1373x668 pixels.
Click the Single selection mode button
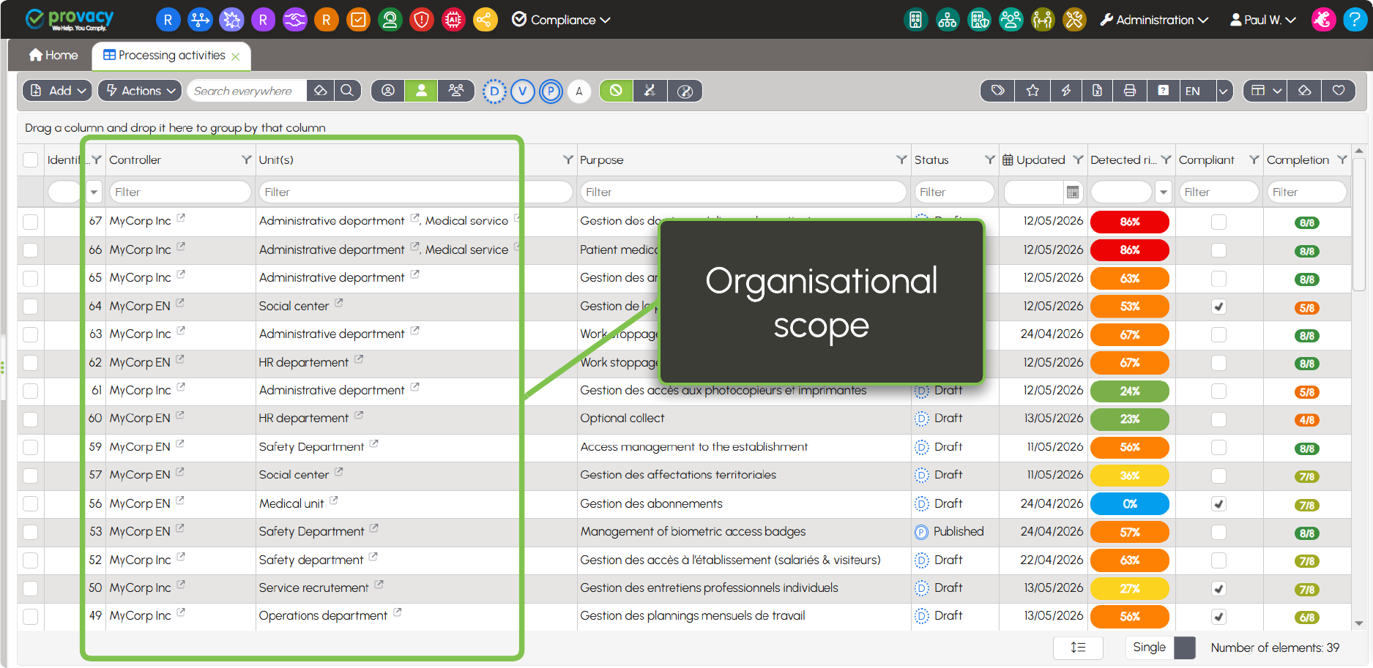coord(1149,648)
